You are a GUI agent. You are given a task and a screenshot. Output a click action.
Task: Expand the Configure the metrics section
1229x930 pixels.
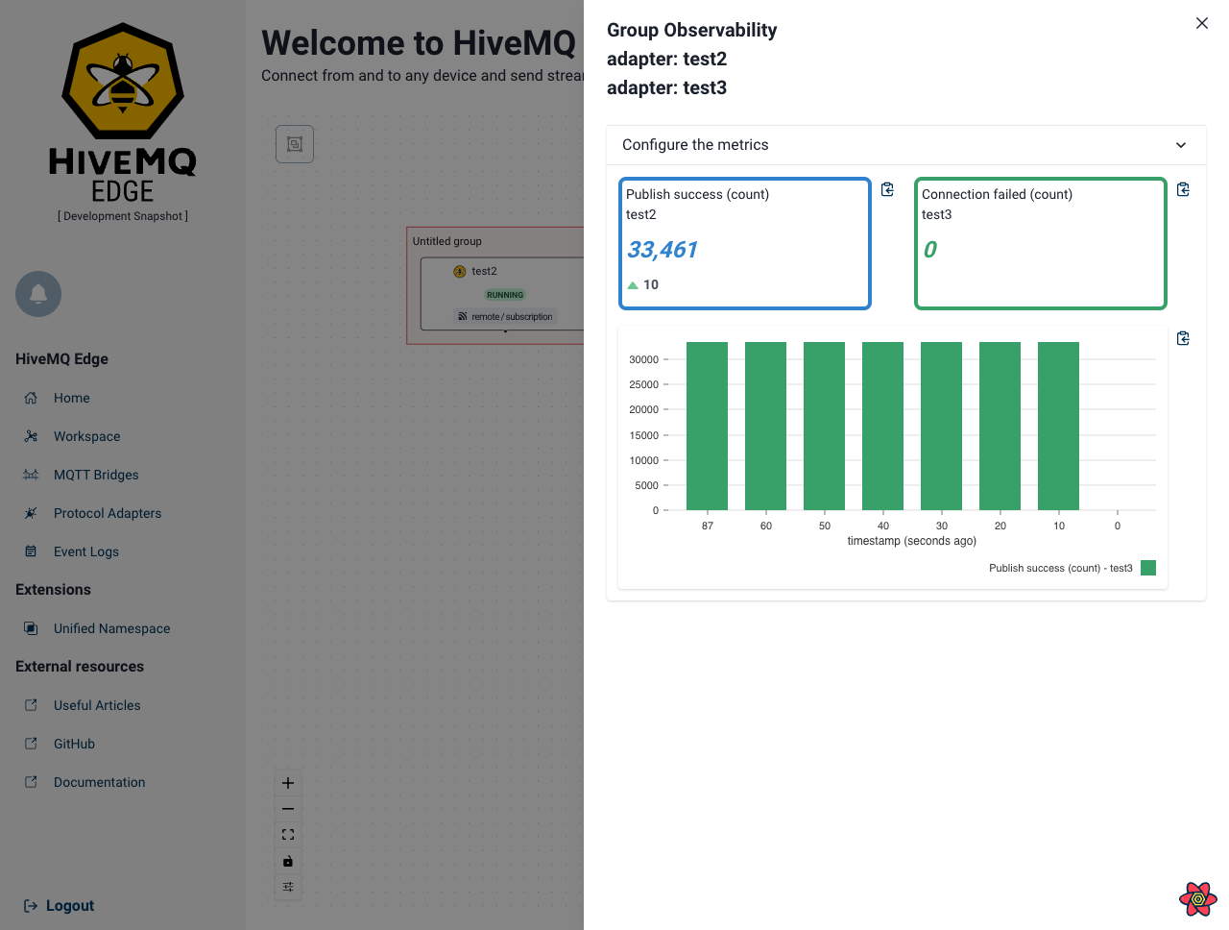(x=906, y=145)
